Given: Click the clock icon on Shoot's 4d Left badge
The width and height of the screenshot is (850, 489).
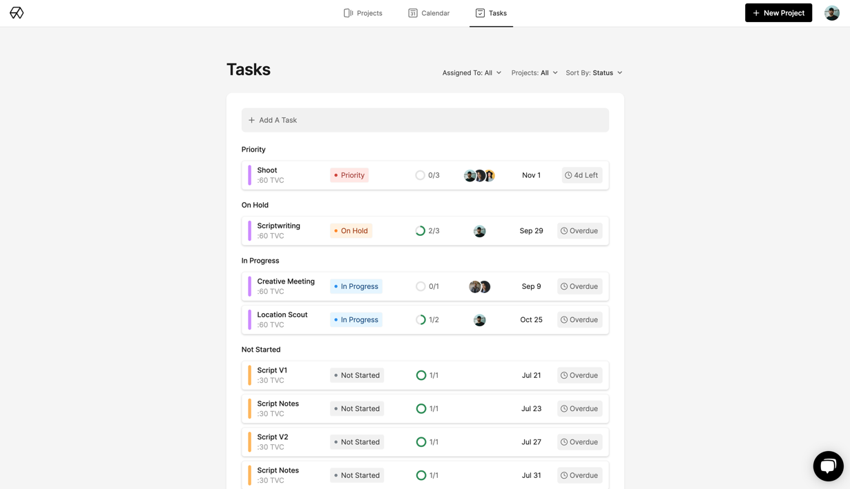Looking at the screenshot, I should [x=568, y=175].
